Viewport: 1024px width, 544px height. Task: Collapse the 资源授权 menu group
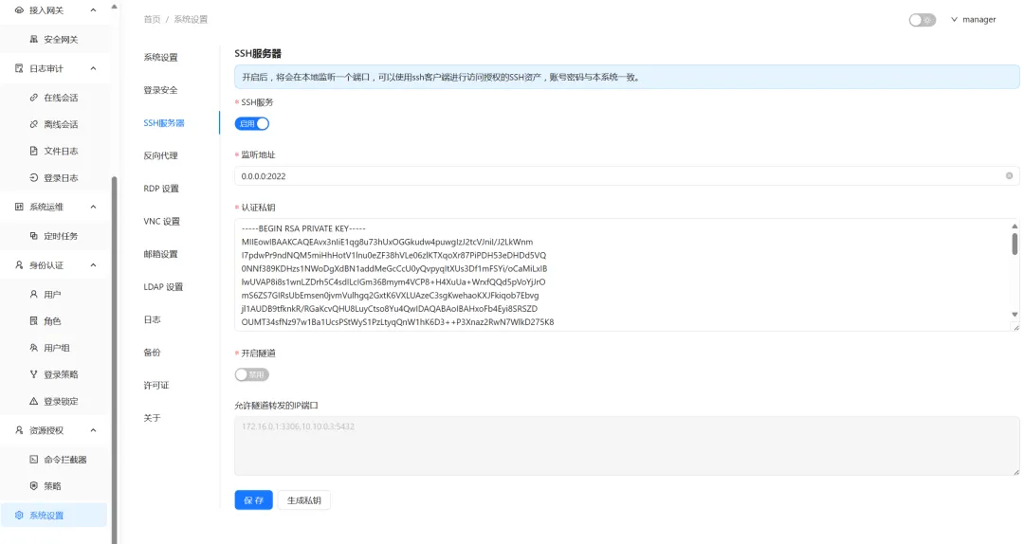pos(93,430)
